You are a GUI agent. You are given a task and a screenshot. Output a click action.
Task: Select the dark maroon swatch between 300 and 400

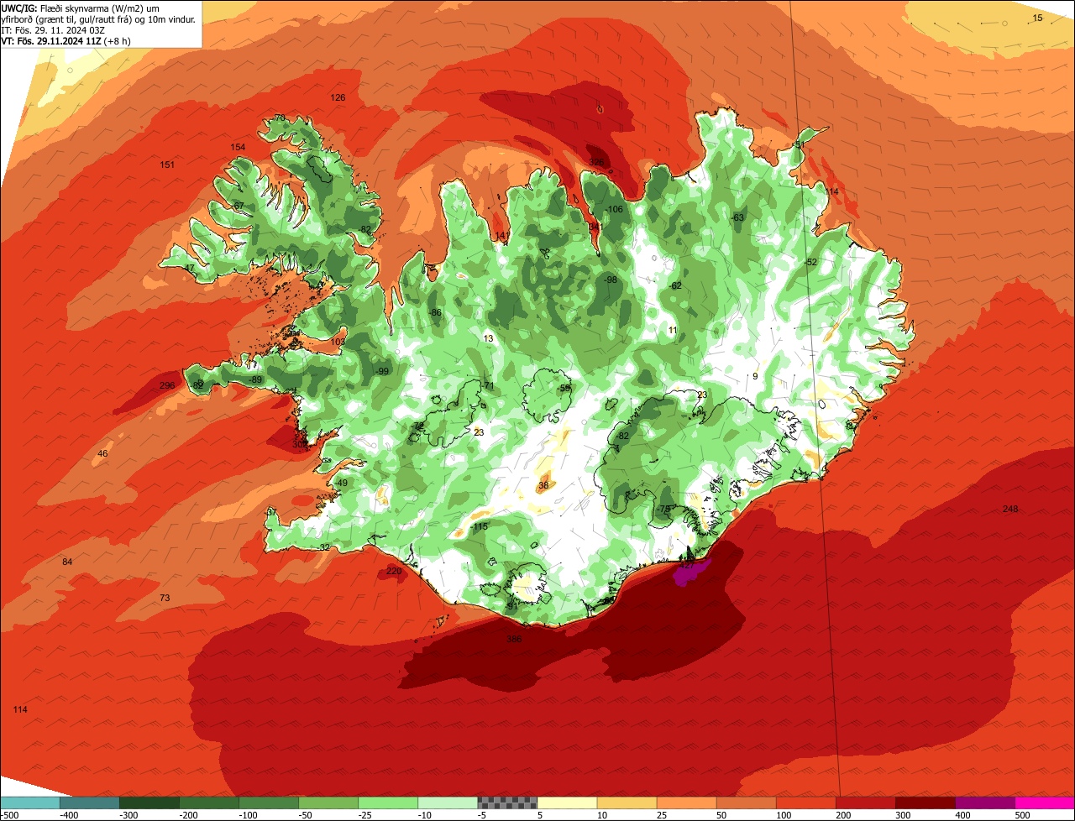click(926, 802)
